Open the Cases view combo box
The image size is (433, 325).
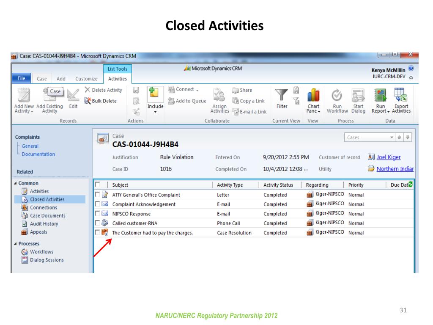369,138
